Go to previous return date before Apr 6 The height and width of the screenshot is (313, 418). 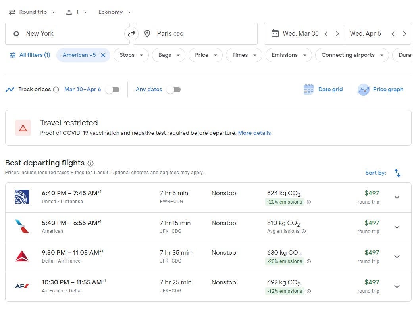point(393,34)
